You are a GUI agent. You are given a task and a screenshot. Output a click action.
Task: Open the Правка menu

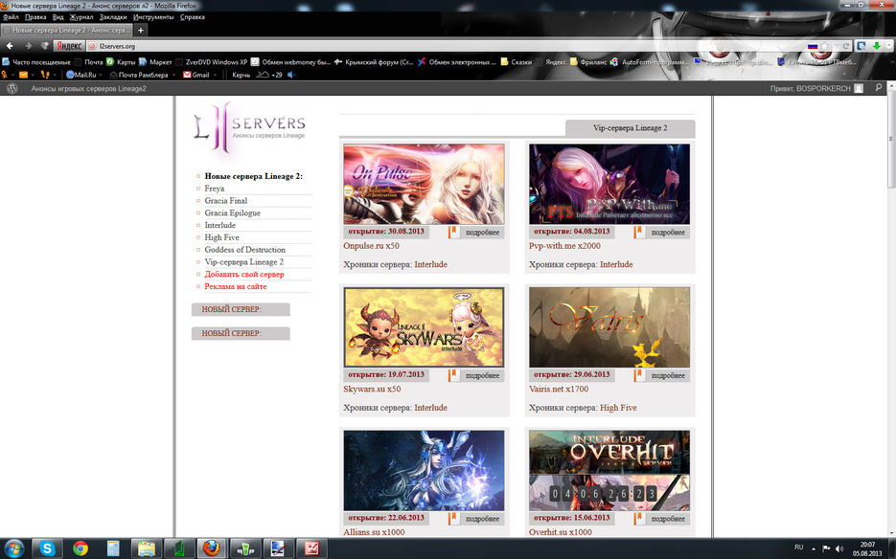(35, 17)
